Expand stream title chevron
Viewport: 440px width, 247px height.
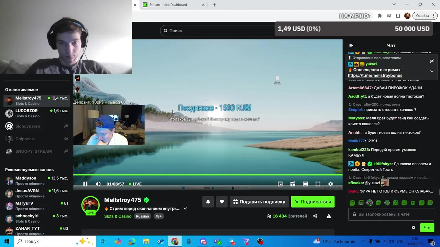185,209
